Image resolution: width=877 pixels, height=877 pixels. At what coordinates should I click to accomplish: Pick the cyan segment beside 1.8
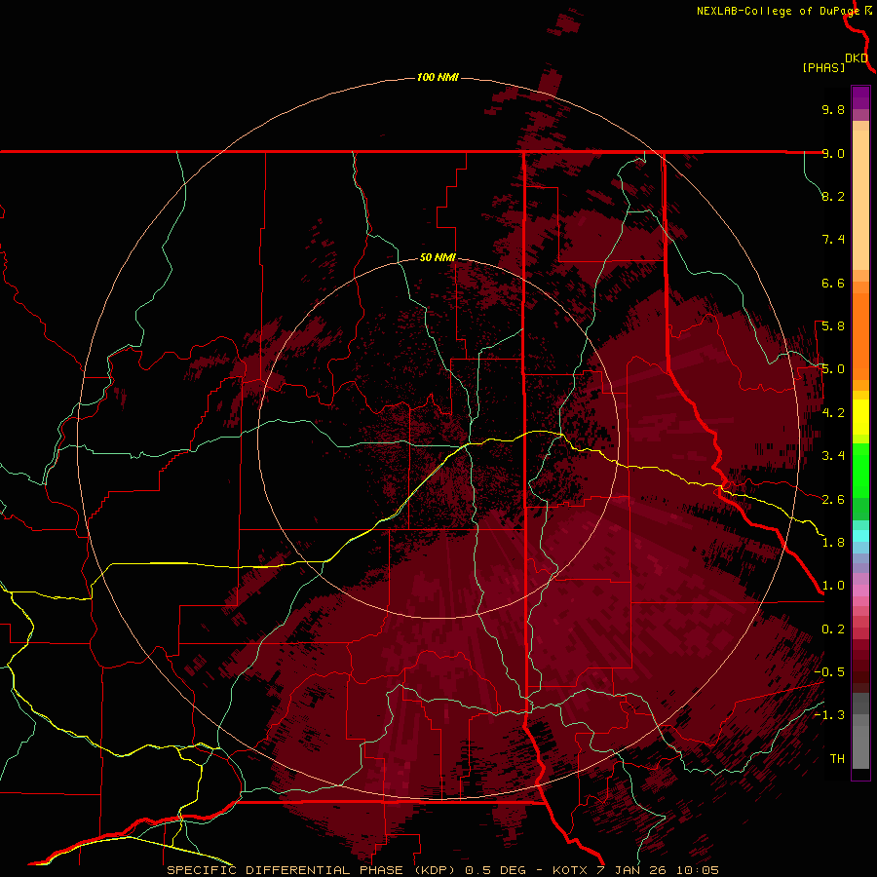pos(860,536)
